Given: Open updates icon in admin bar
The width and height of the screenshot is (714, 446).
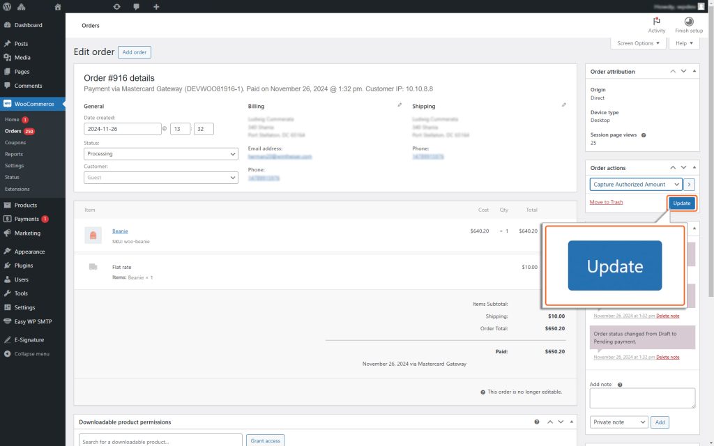Looking at the screenshot, I should [116, 7].
